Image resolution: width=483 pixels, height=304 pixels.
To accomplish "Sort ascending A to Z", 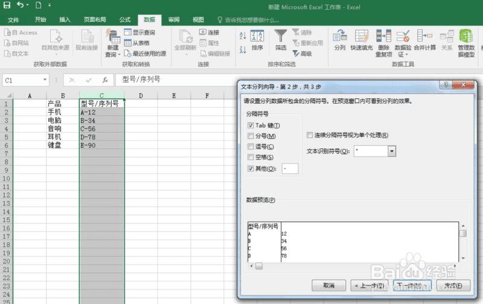I will [243, 36].
